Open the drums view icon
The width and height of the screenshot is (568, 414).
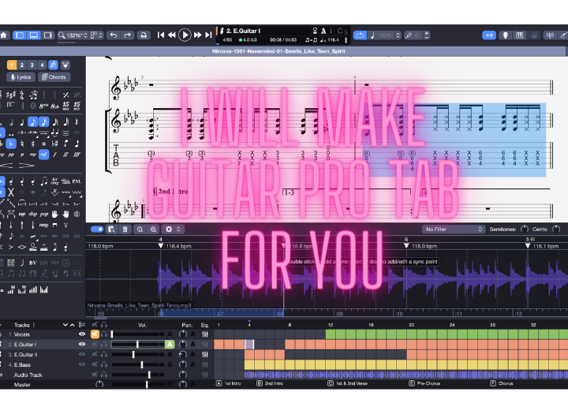(x=534, y=35)
